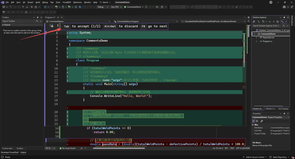Click Collapse All icon in Solution Explorer toolbar
This screenshot has width=295, height=159.
pyautogui.click(x=274, y=22)
